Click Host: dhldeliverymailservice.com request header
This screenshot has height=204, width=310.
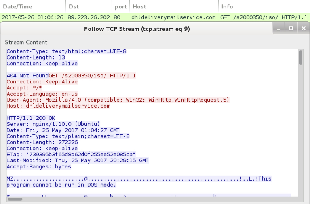coord(58,106)
